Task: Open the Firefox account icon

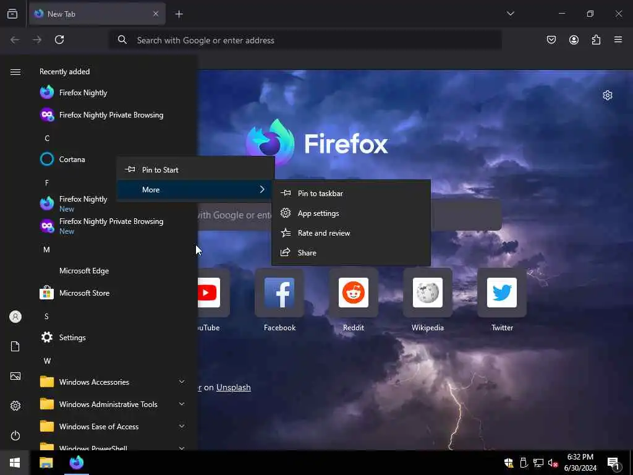Action: (x=574, y=40)
